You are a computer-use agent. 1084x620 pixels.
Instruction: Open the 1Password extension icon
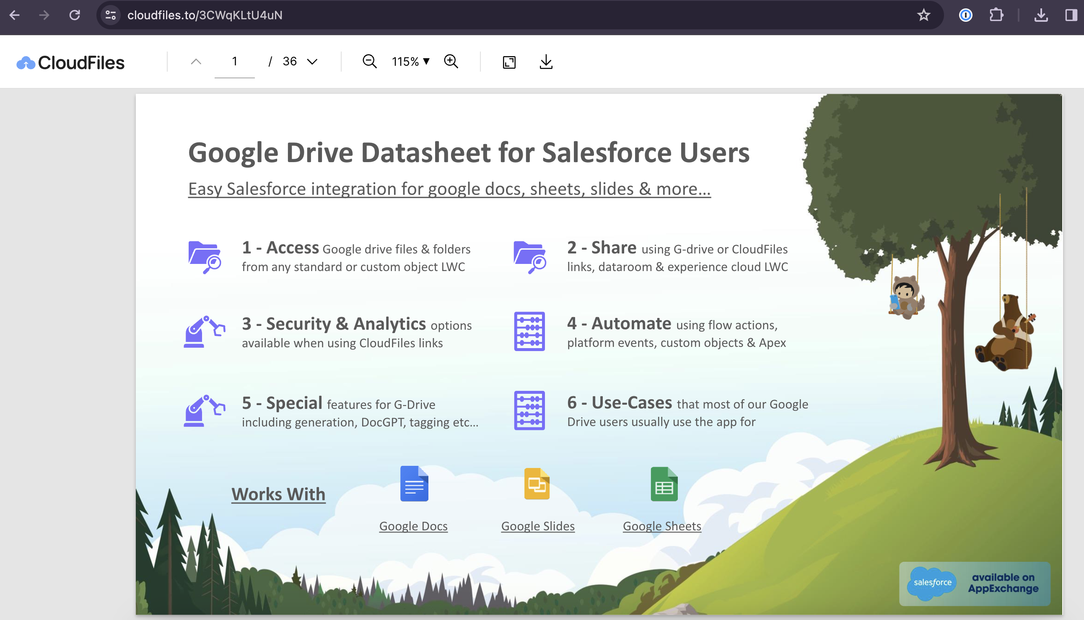point(966,15)
